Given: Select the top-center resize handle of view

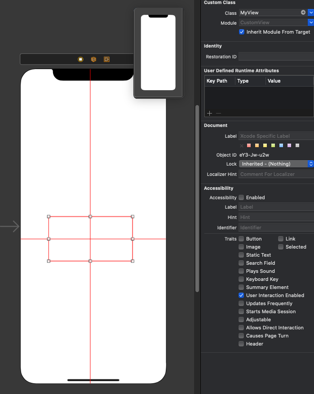Looking at the screenshot, I should 90,217.
